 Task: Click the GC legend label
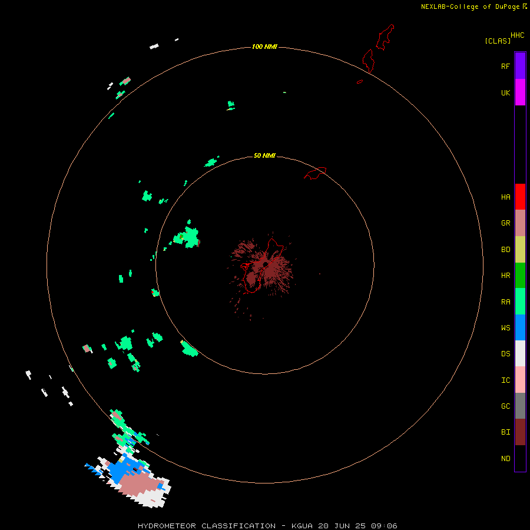click(505, 406)
